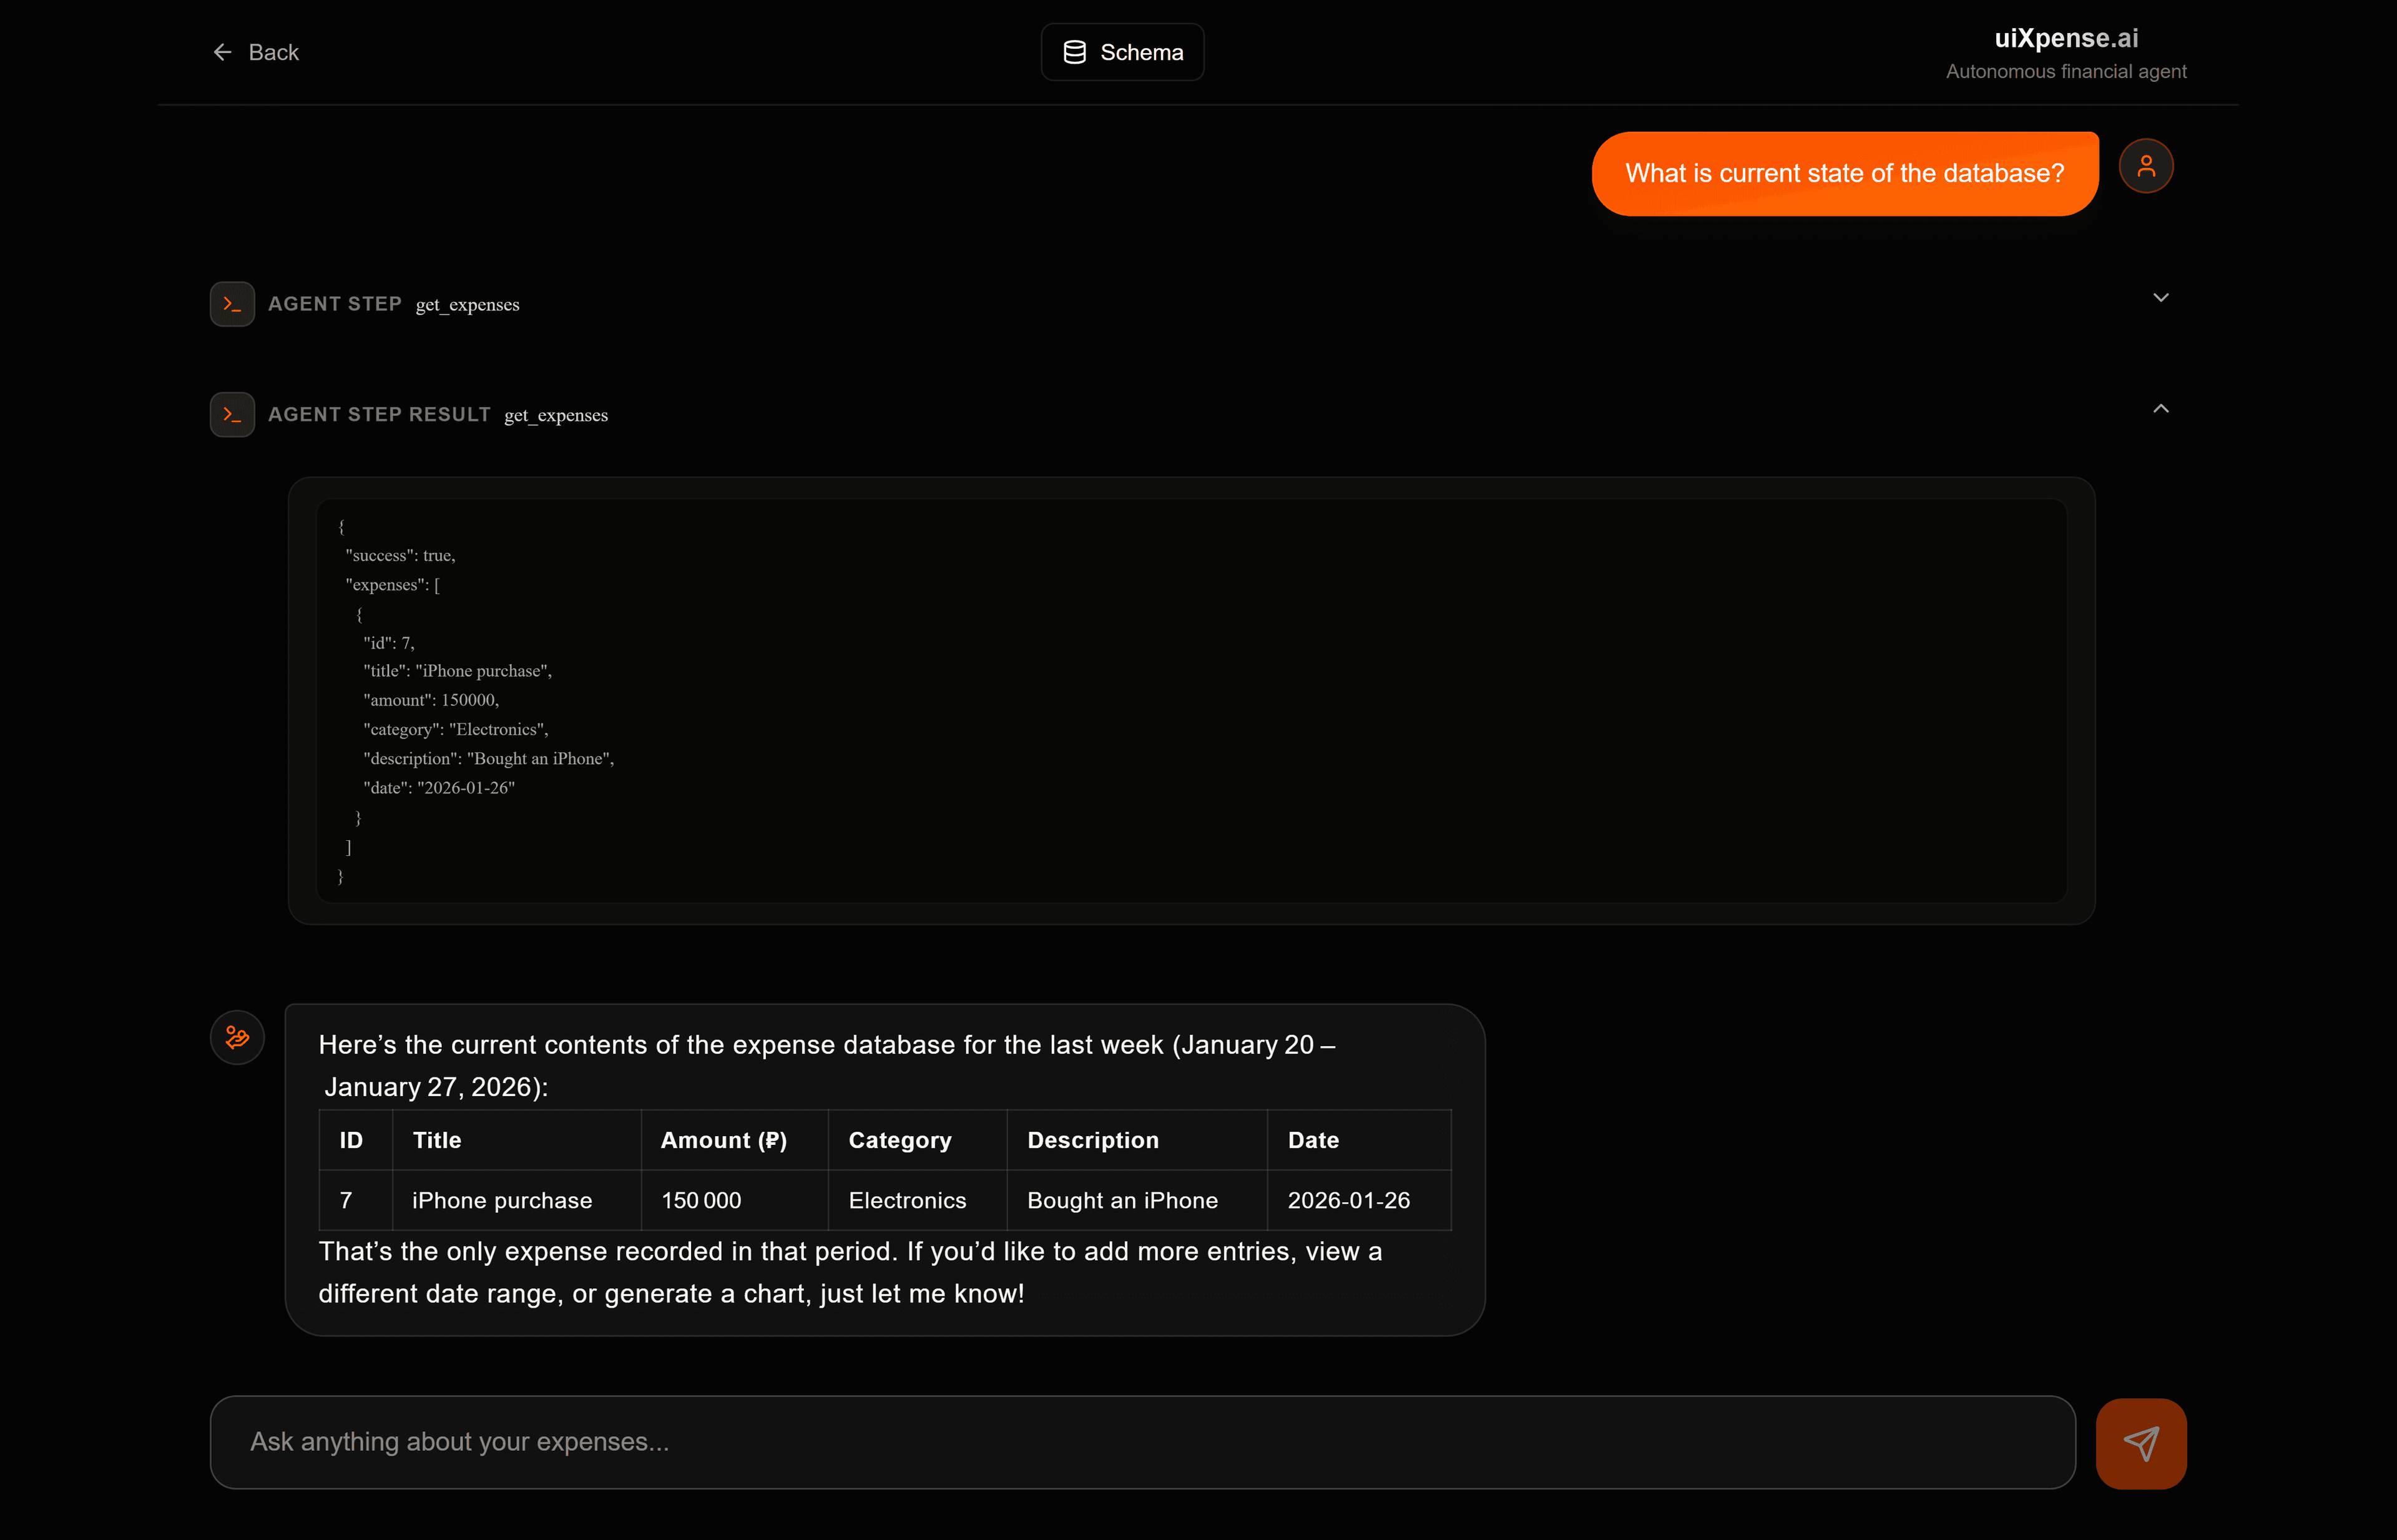Click the user avatar icon beside the question

[2146, 166]
